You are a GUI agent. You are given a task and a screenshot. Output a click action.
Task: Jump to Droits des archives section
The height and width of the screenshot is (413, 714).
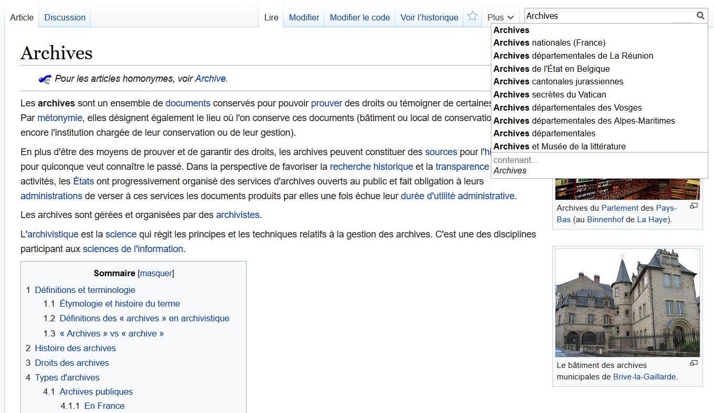pos(72,363)
